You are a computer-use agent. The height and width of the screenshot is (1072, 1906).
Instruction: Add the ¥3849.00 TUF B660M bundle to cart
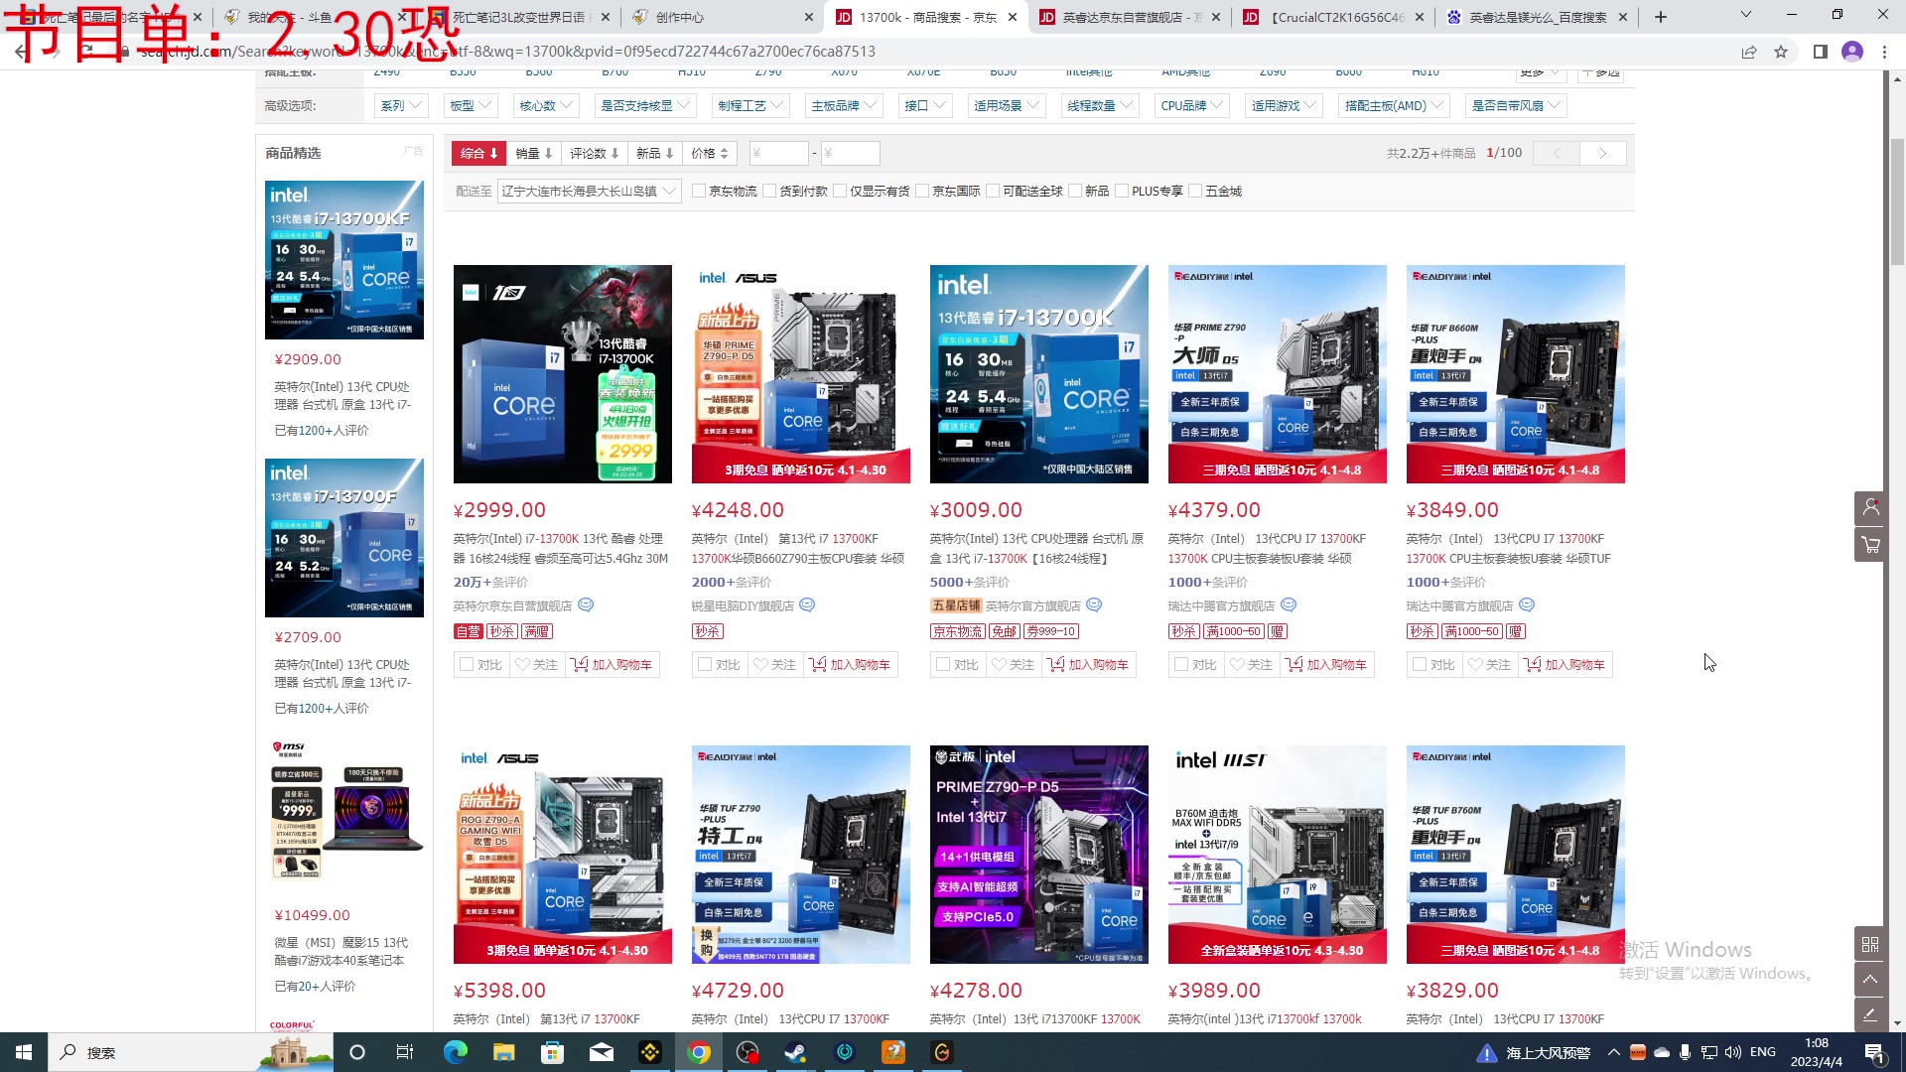pos(1565,664)
